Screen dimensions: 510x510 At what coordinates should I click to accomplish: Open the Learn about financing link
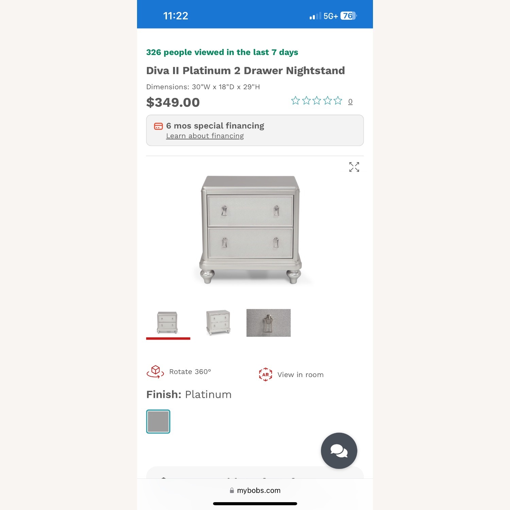click(x=205, y=136)
